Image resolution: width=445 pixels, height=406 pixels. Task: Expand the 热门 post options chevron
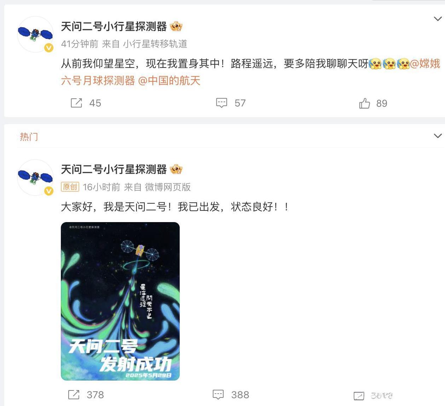pyautogui.click(x=438, y=136)
